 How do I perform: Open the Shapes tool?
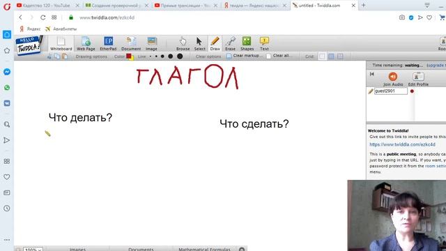247,43
